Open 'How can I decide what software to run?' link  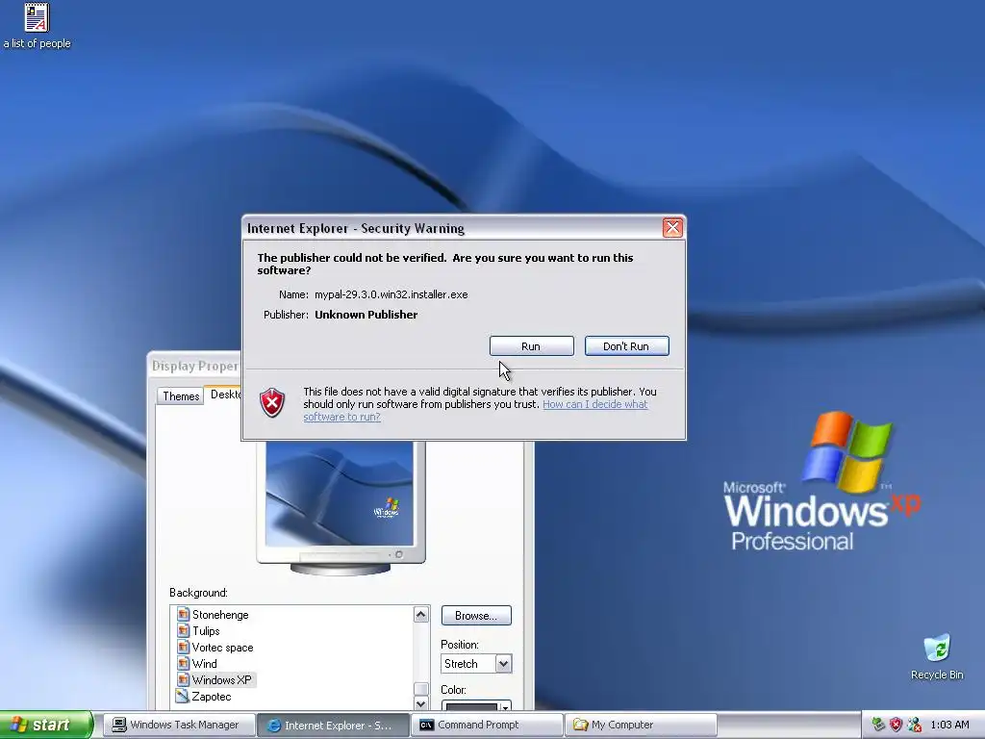tap(475, 410)
